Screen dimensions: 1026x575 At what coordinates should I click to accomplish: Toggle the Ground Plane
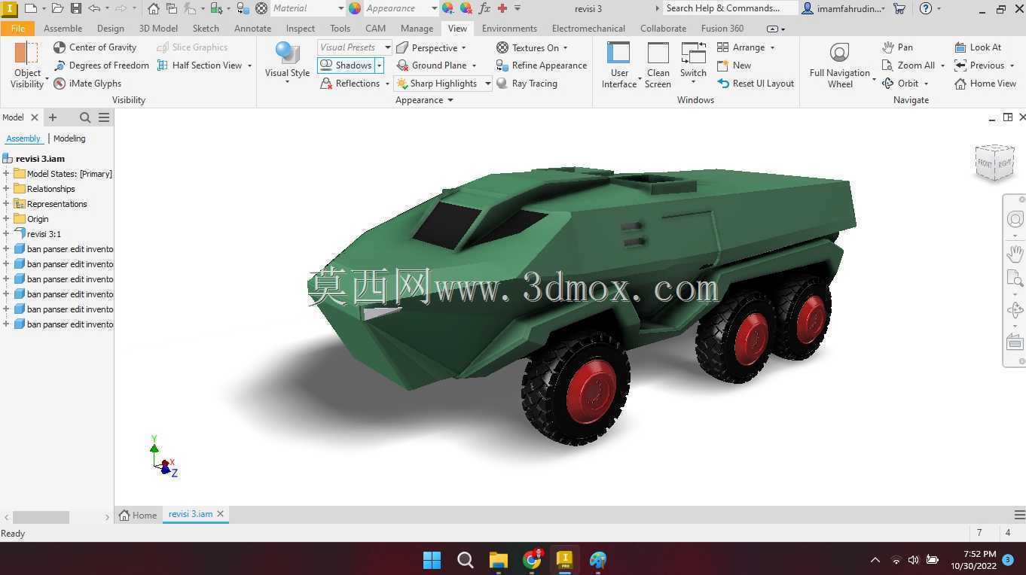[x=432, y=65]
